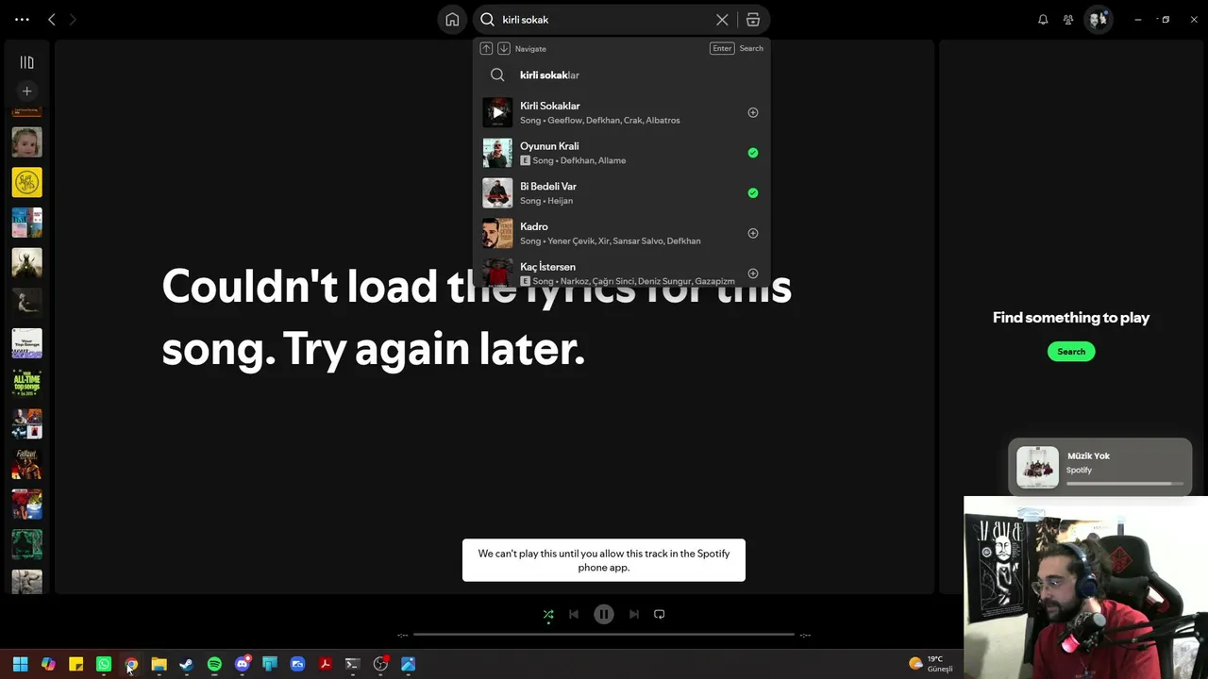The width and height of the screenshot is (1208, 679).
Task: Open the Kaç İstersen song result
Action: point(622,273)
